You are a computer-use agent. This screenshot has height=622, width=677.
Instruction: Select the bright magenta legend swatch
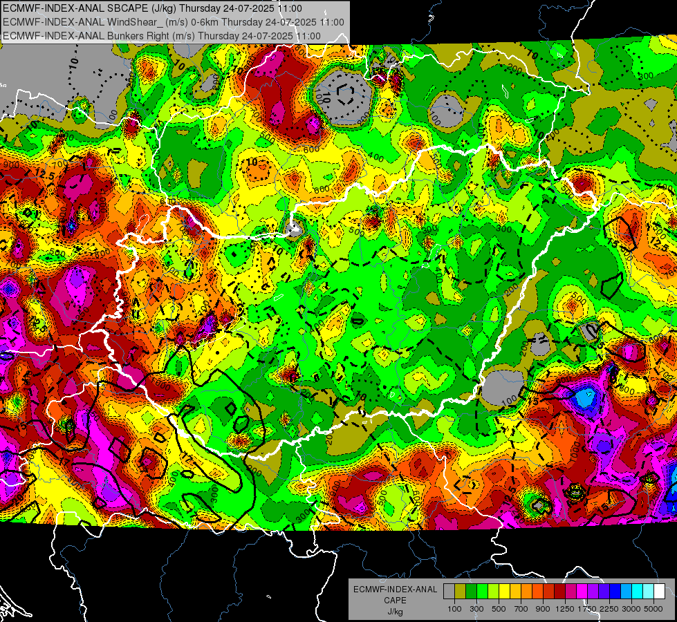pos(582,592)
